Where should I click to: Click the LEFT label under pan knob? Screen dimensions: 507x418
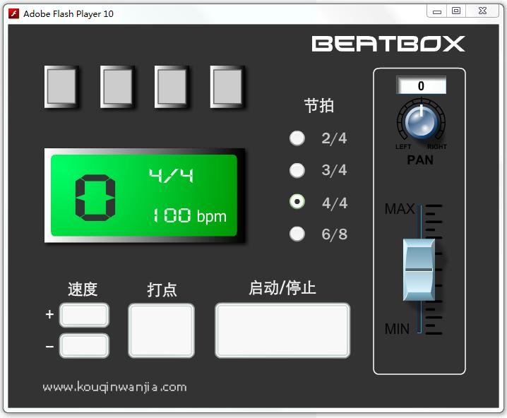(403, 147)
